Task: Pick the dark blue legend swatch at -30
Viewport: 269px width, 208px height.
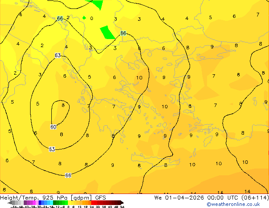Action: 40,202
